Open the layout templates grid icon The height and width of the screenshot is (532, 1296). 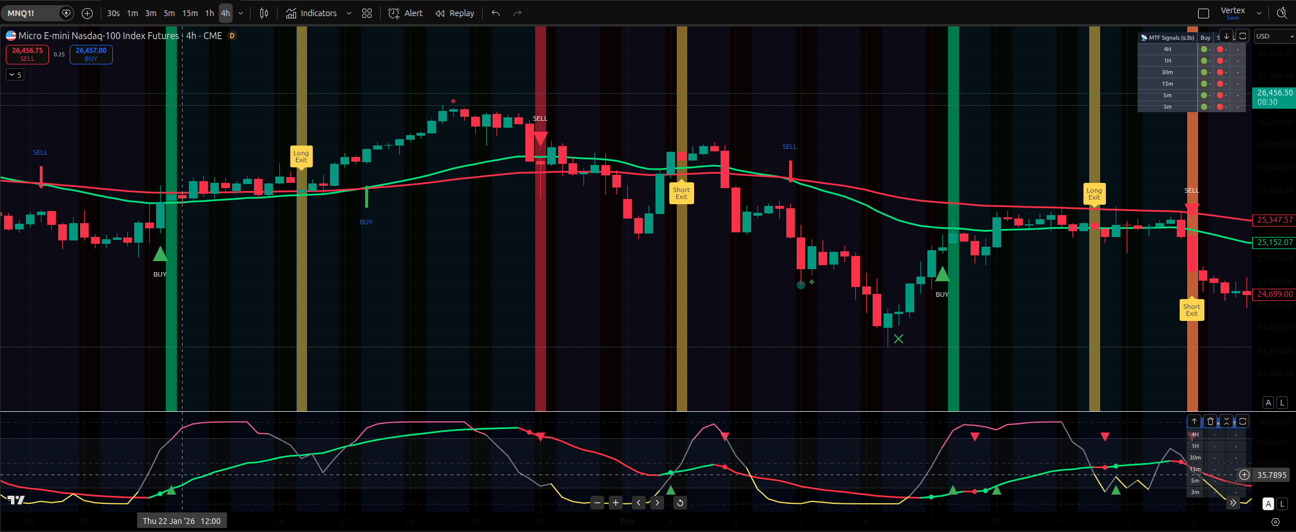point(367,13)
